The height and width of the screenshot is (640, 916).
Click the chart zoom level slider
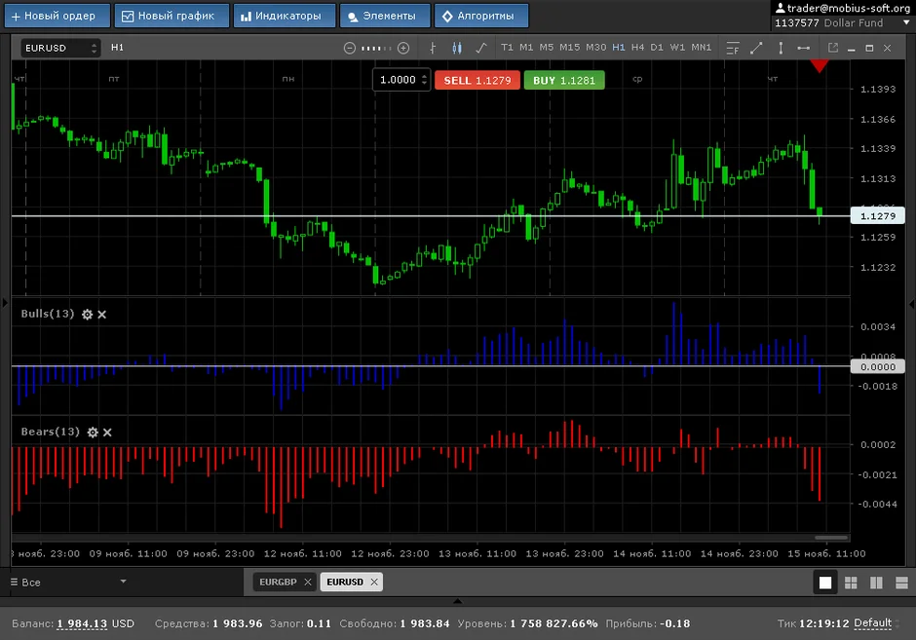376,48
